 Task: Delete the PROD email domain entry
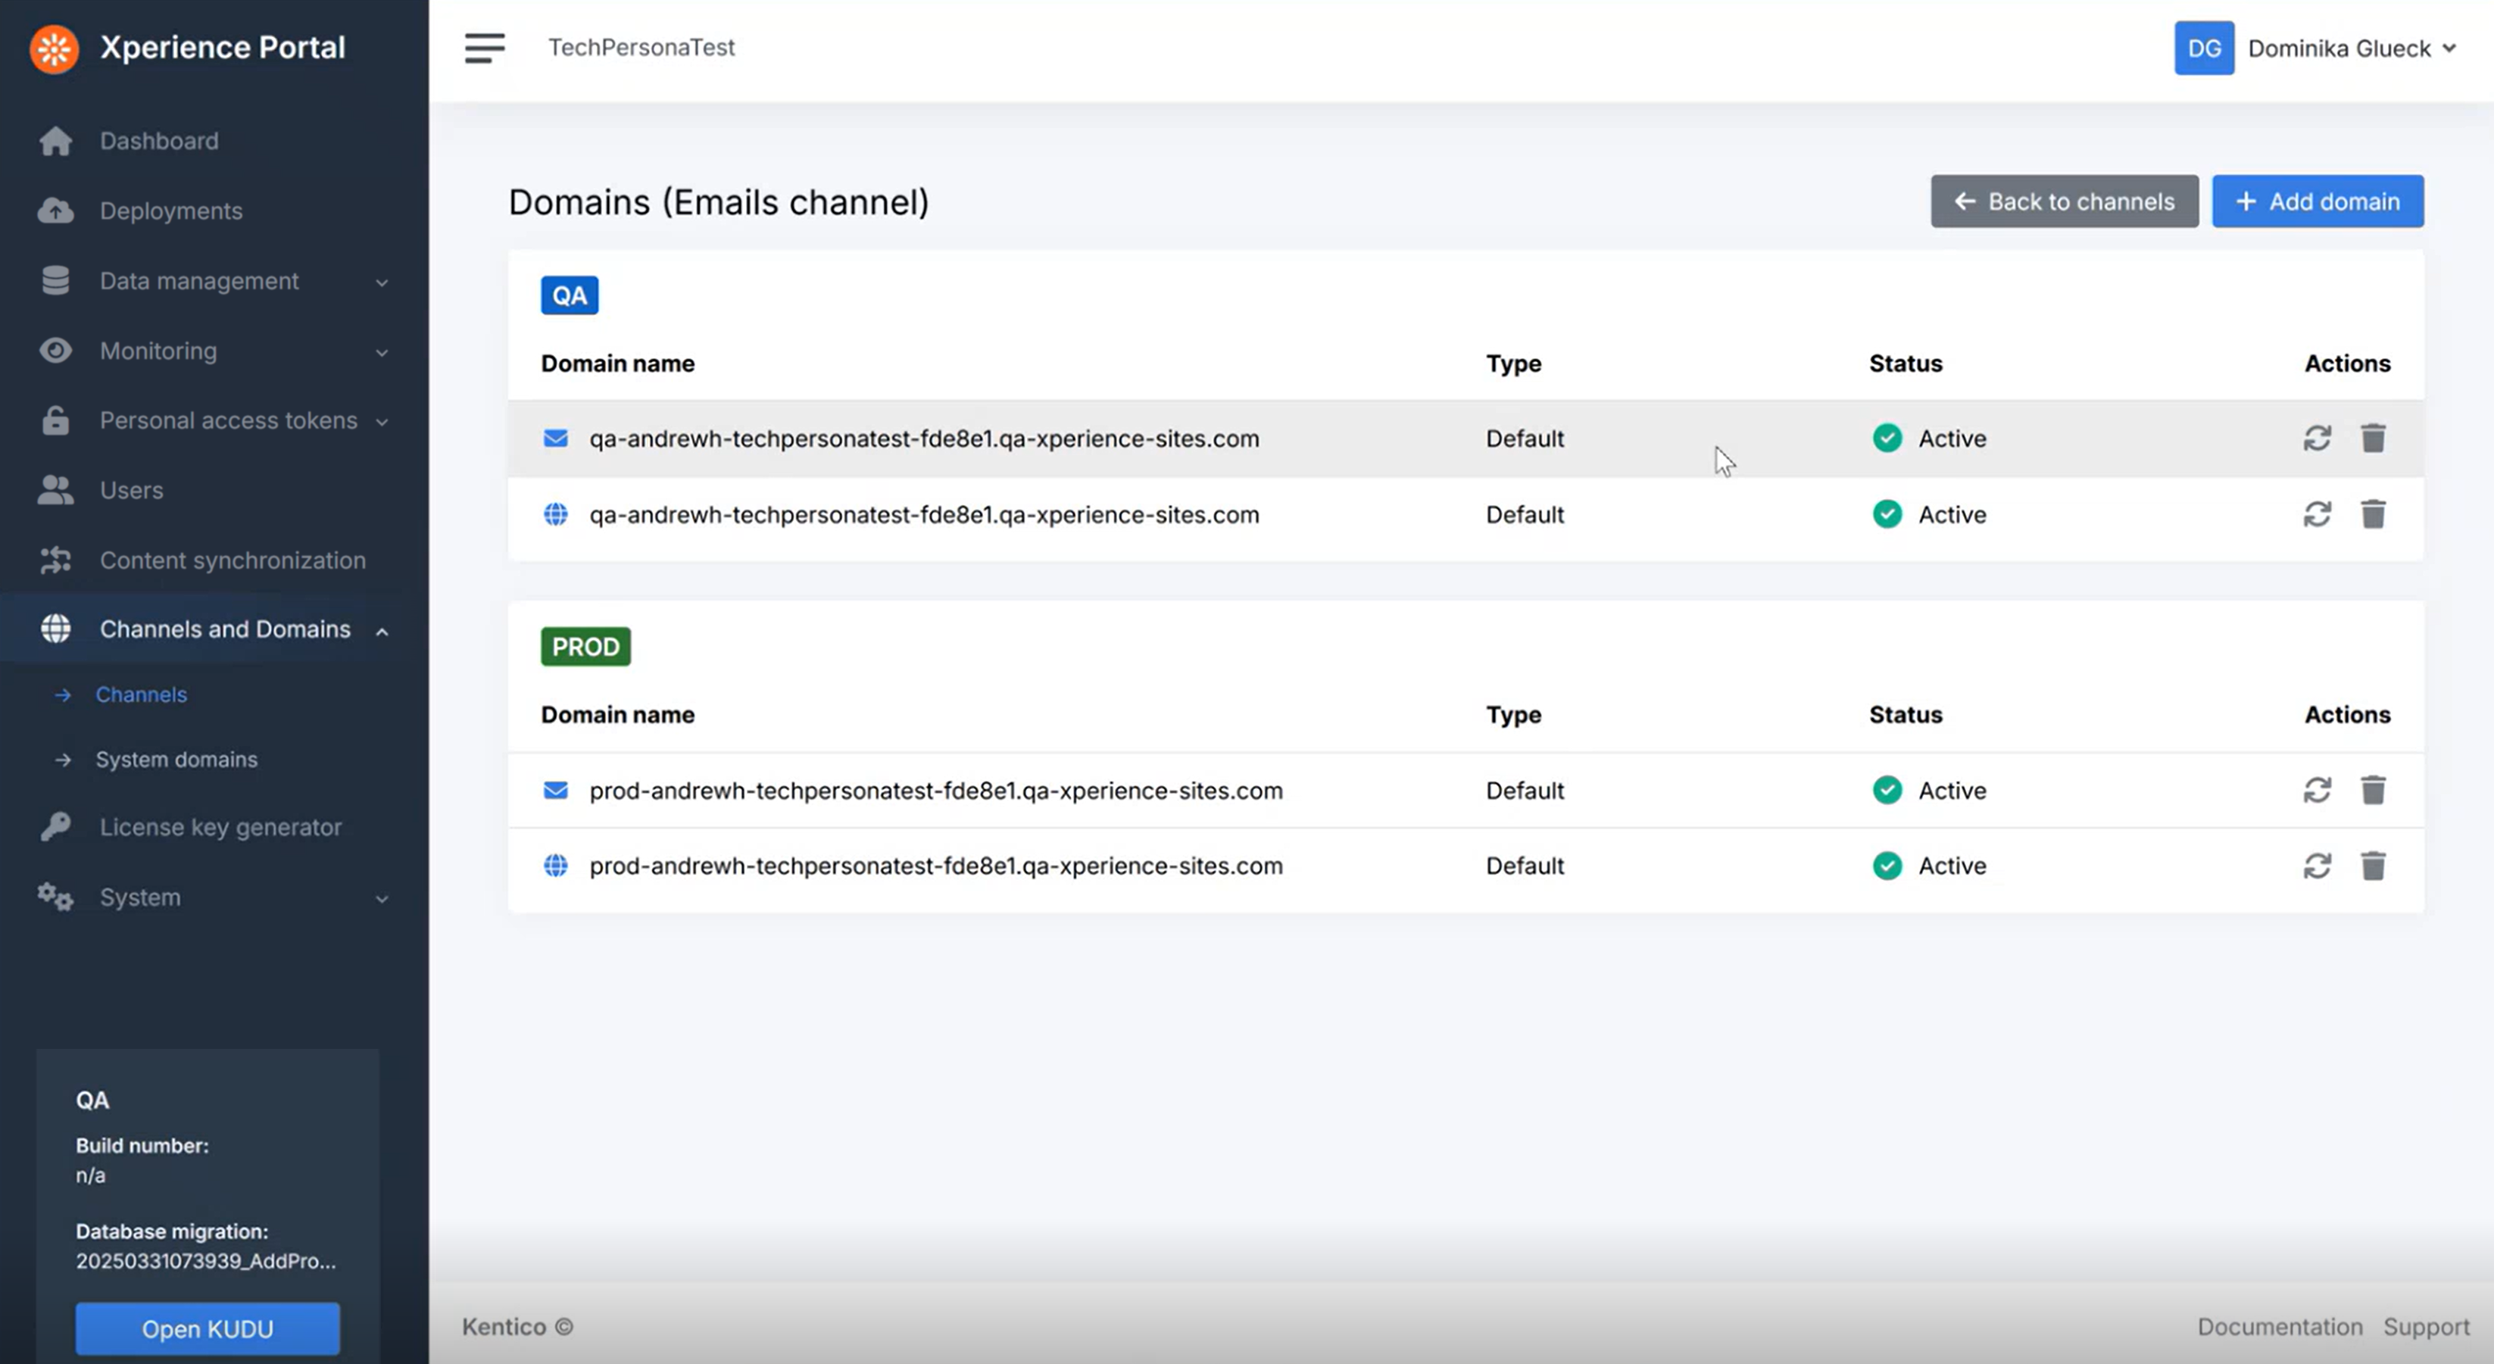(2373, 790)
